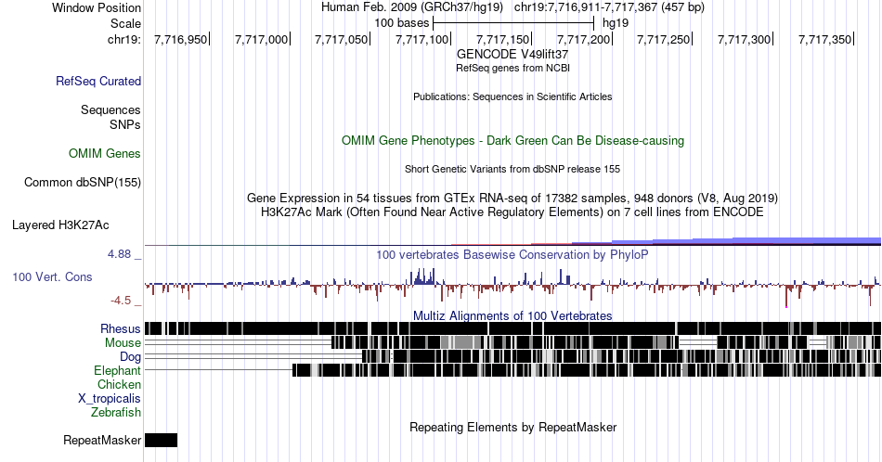Select the Elephant alignment row label
Image resolution: width=882 pixels, height=462 pixels.
click(x=118, y=370)
